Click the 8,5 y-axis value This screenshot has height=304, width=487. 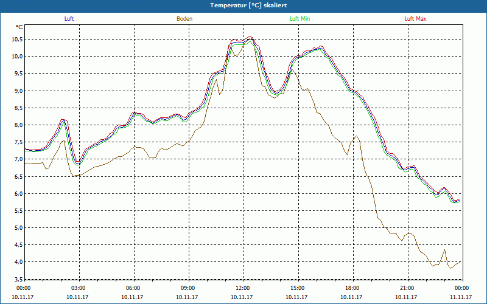(18, 108)
